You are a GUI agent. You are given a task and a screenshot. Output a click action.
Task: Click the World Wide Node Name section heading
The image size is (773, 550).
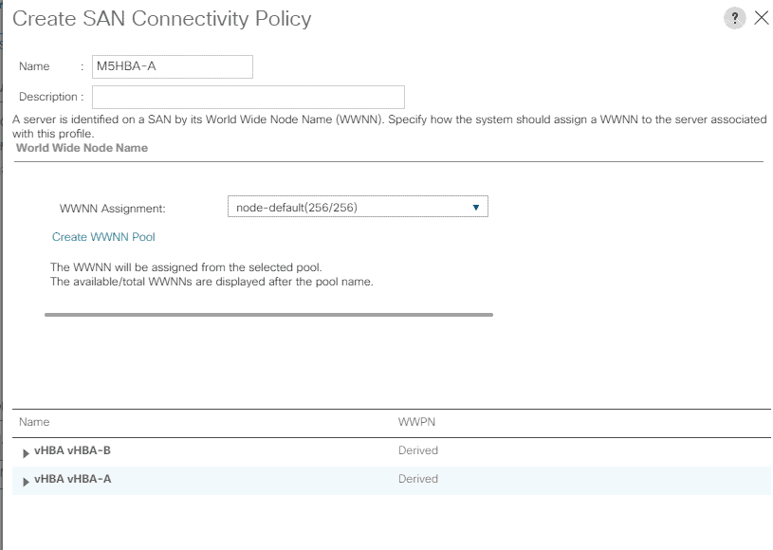82,148
